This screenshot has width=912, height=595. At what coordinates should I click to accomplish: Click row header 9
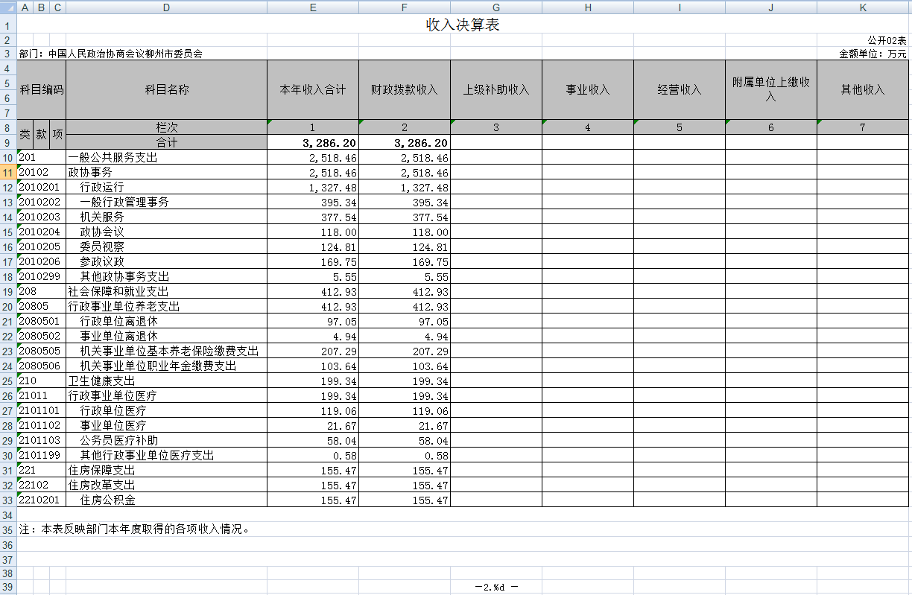click(x=8, y=142)
